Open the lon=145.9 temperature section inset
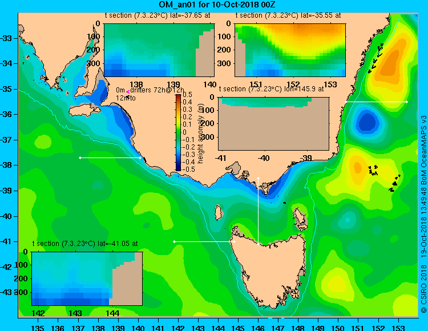Image resolution: width=428 pixels, height=331 pixels. pos(274,124)
